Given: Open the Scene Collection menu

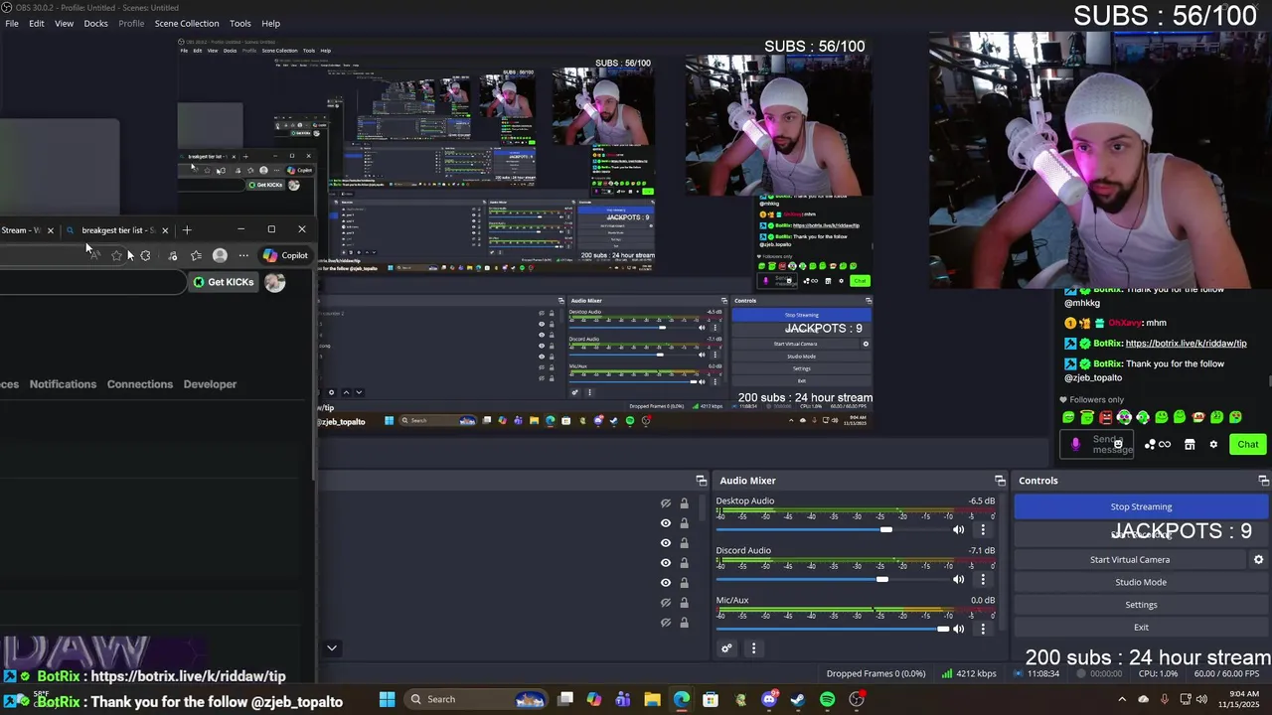Looking at the screenshot, I should [x=187, y=23].
